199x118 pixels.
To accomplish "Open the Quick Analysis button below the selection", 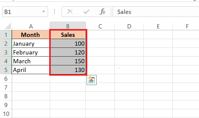I will tap(91, 80).
